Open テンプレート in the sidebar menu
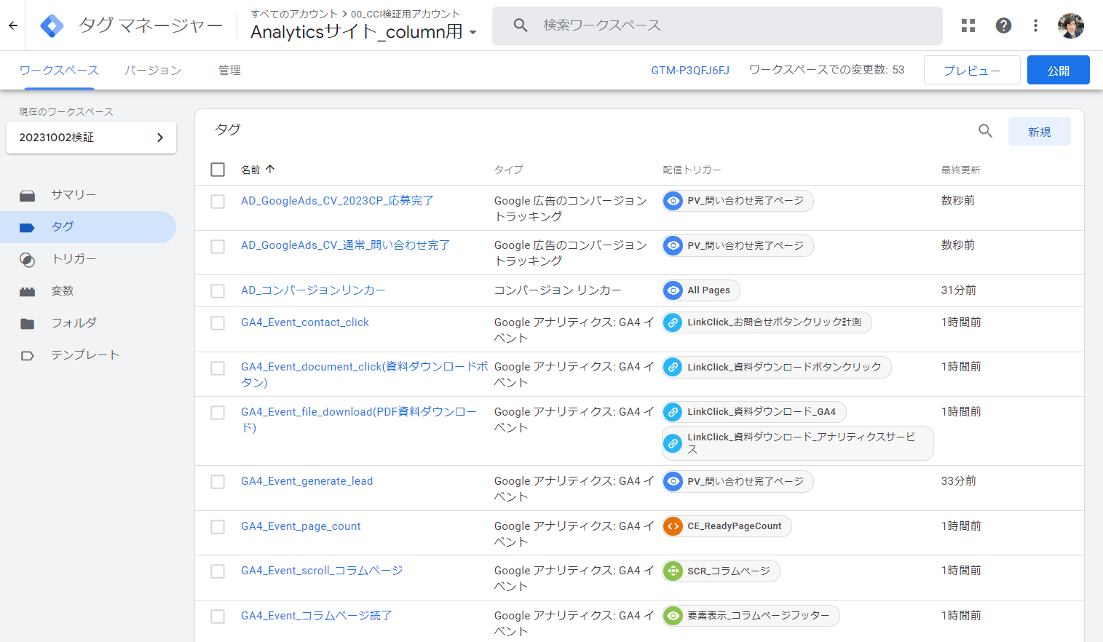The image size is (1103, 642). pyautogui.click(x=88, y=355)
